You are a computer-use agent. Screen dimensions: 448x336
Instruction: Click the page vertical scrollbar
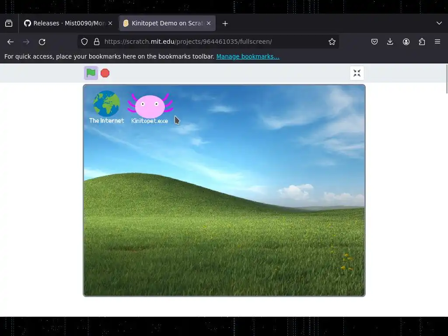pos(446,79)
